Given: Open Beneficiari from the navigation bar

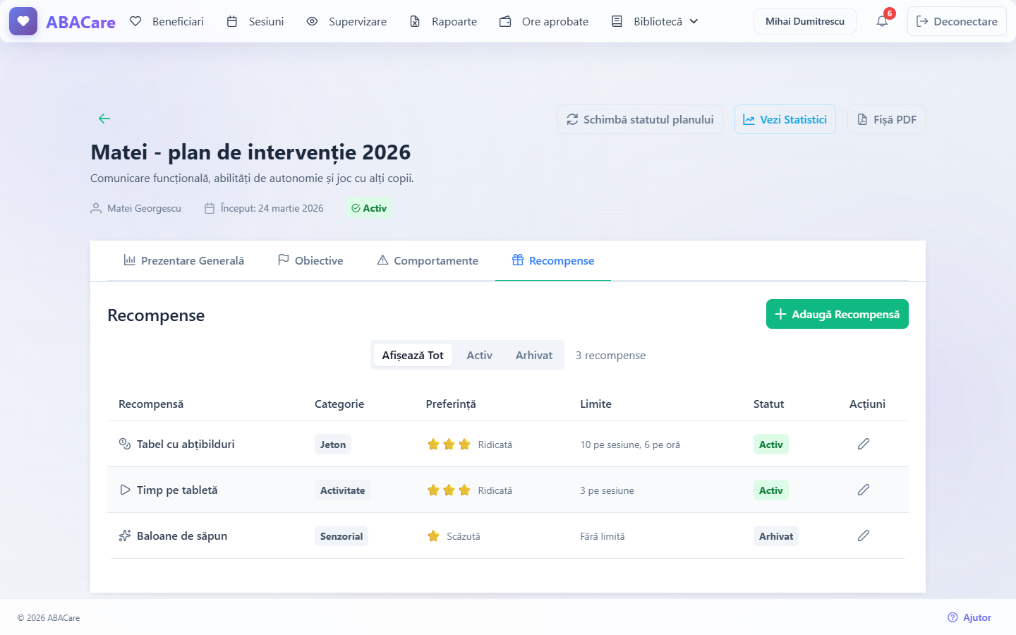Looking at the screenshot, I should coord(167,21).
